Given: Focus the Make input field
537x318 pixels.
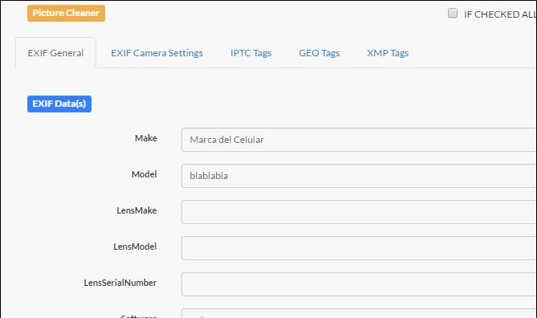Looking at the screenshot, I should point(359,140).
